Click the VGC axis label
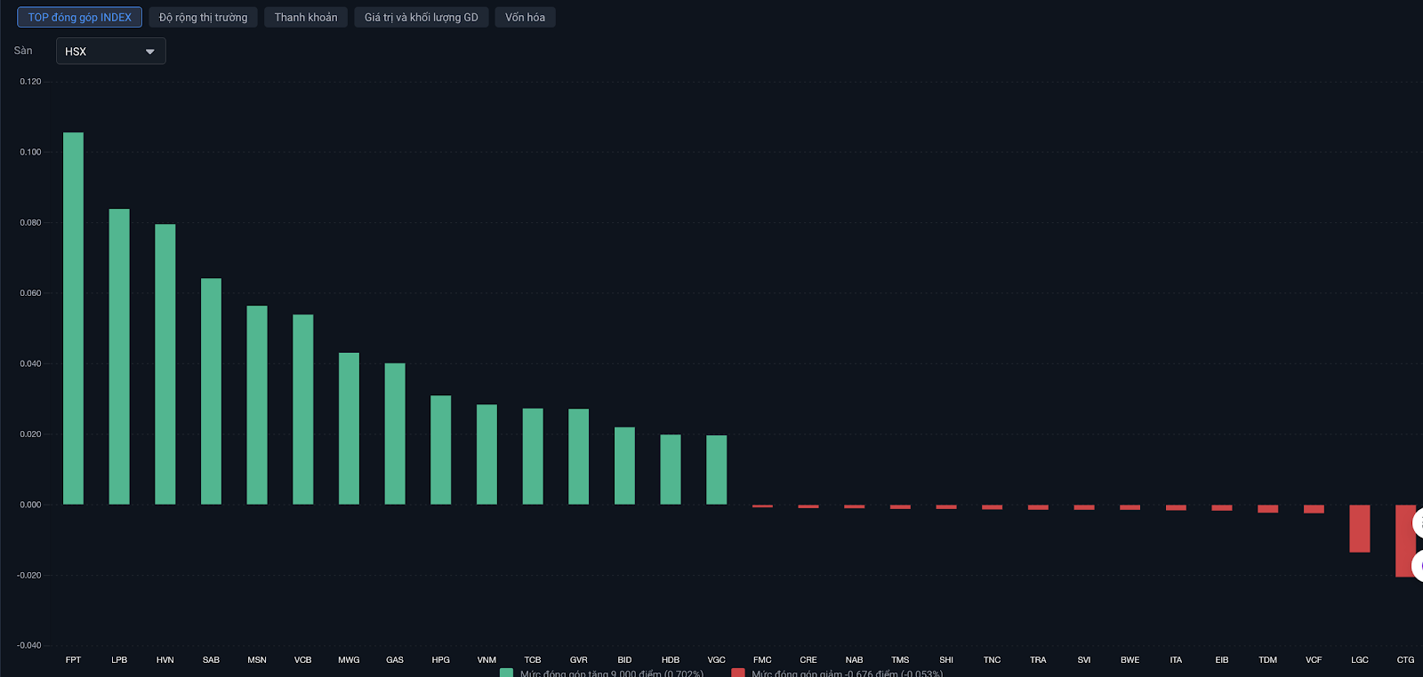 click(x=717, y=660)
